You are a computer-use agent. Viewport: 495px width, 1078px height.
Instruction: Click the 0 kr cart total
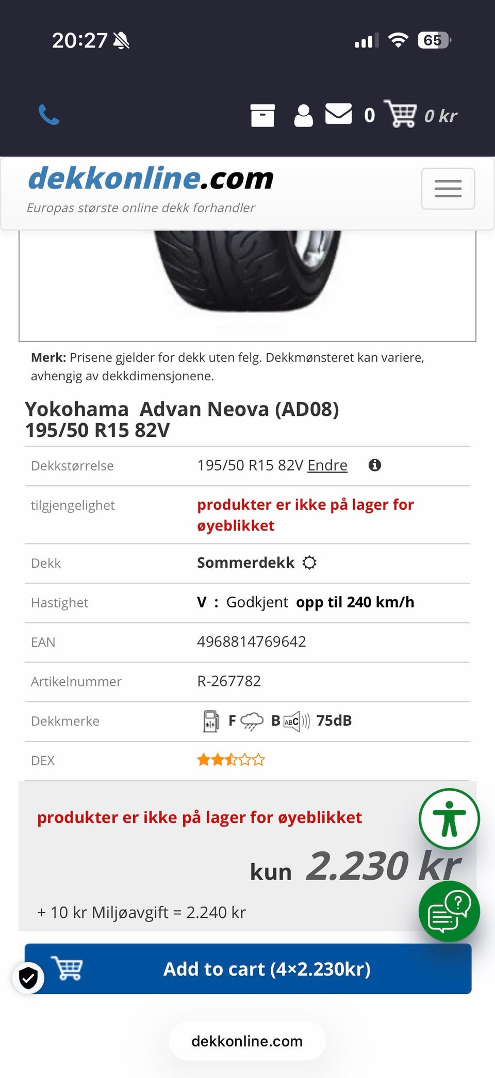pyautogui.click(x=441, y=116)
